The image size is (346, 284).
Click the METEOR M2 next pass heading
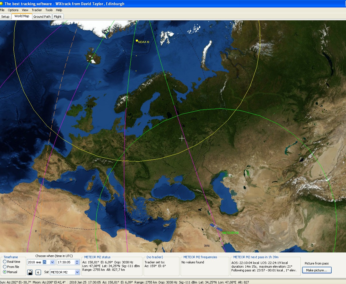coord(256,257)
